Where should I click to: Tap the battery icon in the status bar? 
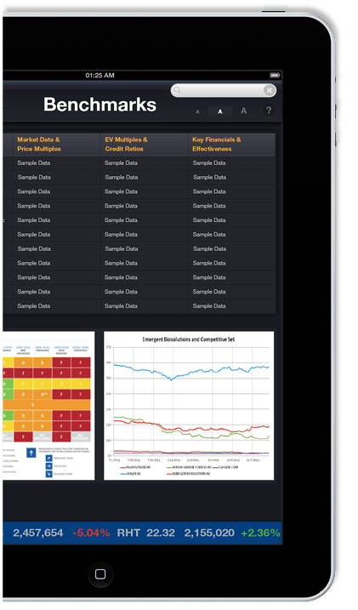275,75
